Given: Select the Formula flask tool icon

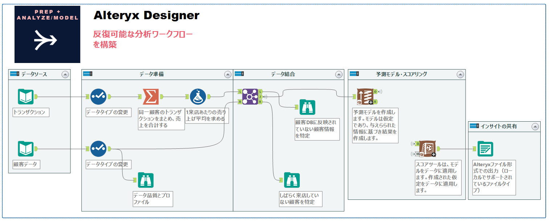Looking at the screenshot, I should 198,97.
